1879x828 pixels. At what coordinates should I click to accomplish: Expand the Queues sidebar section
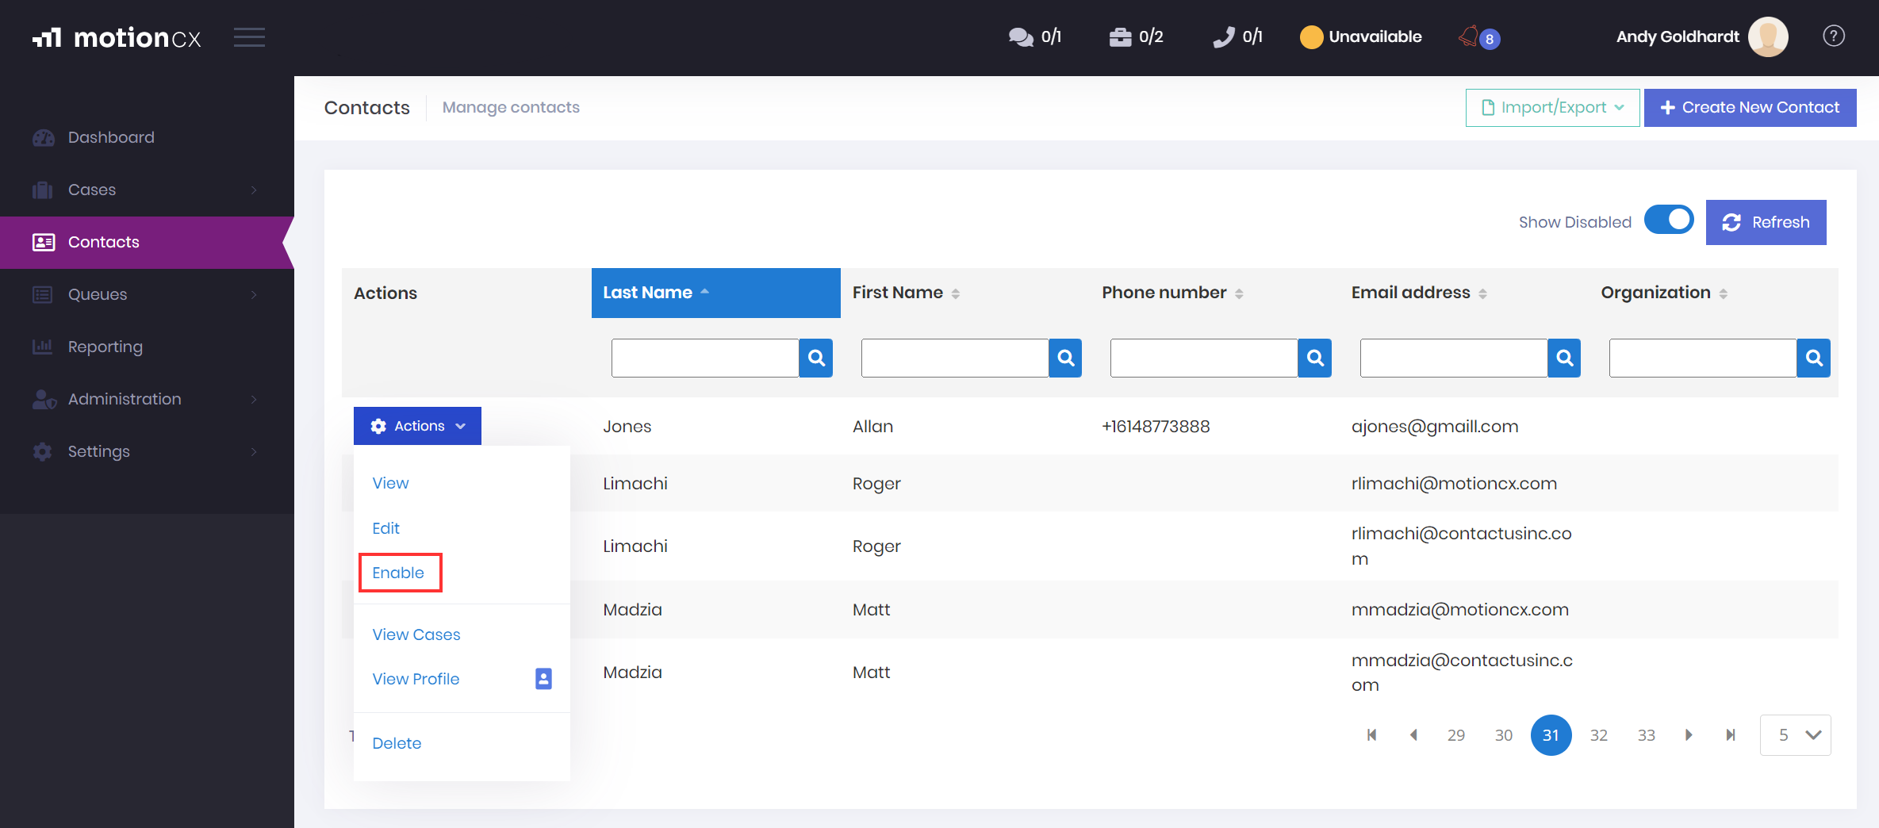pos(147,294)
